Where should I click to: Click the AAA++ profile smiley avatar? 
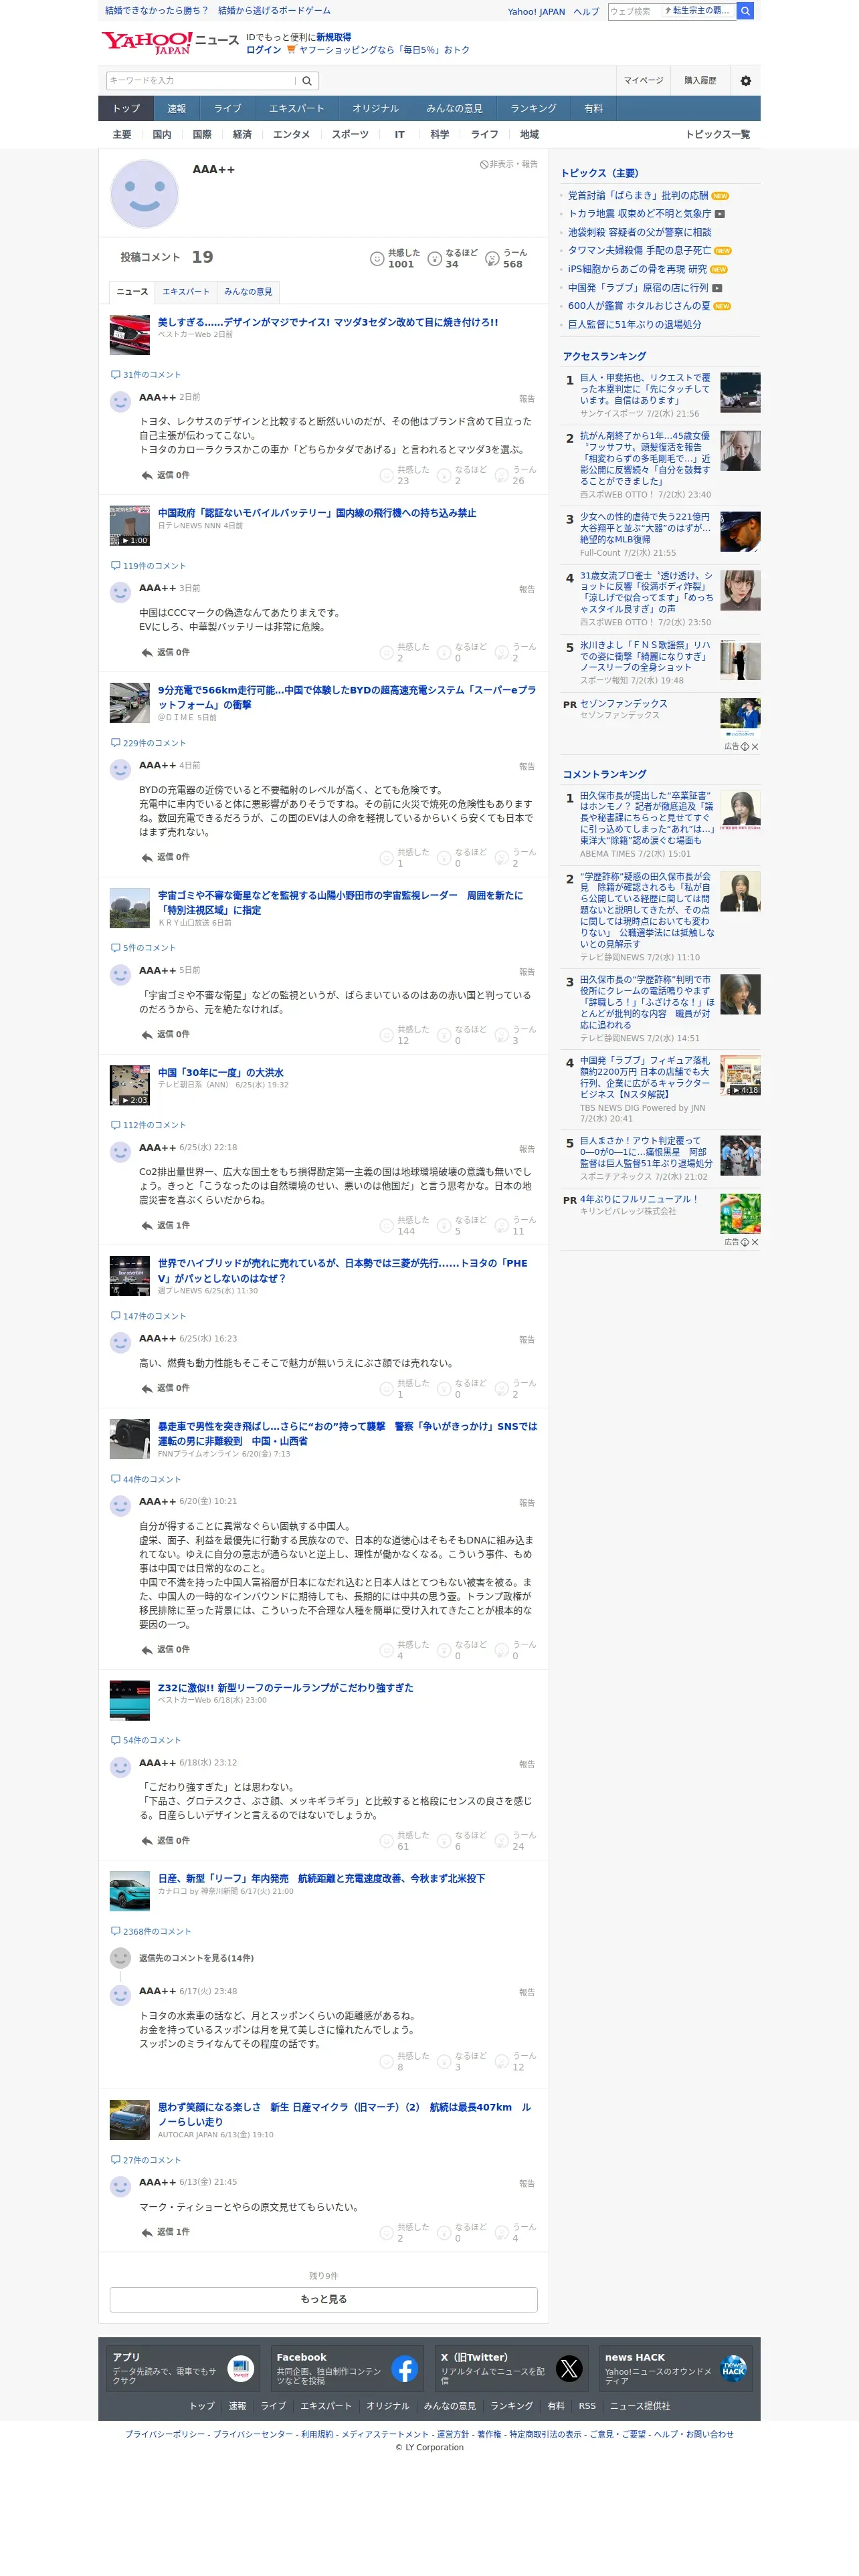coord(144,195)
